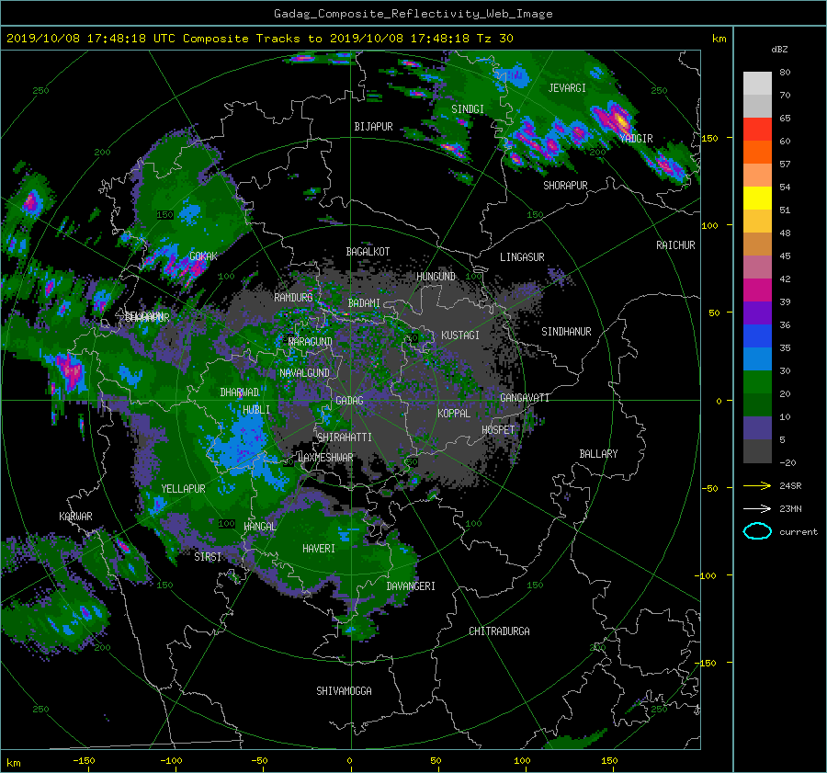Pick the 42 dBZ magenta color swatch

(757, 290)
